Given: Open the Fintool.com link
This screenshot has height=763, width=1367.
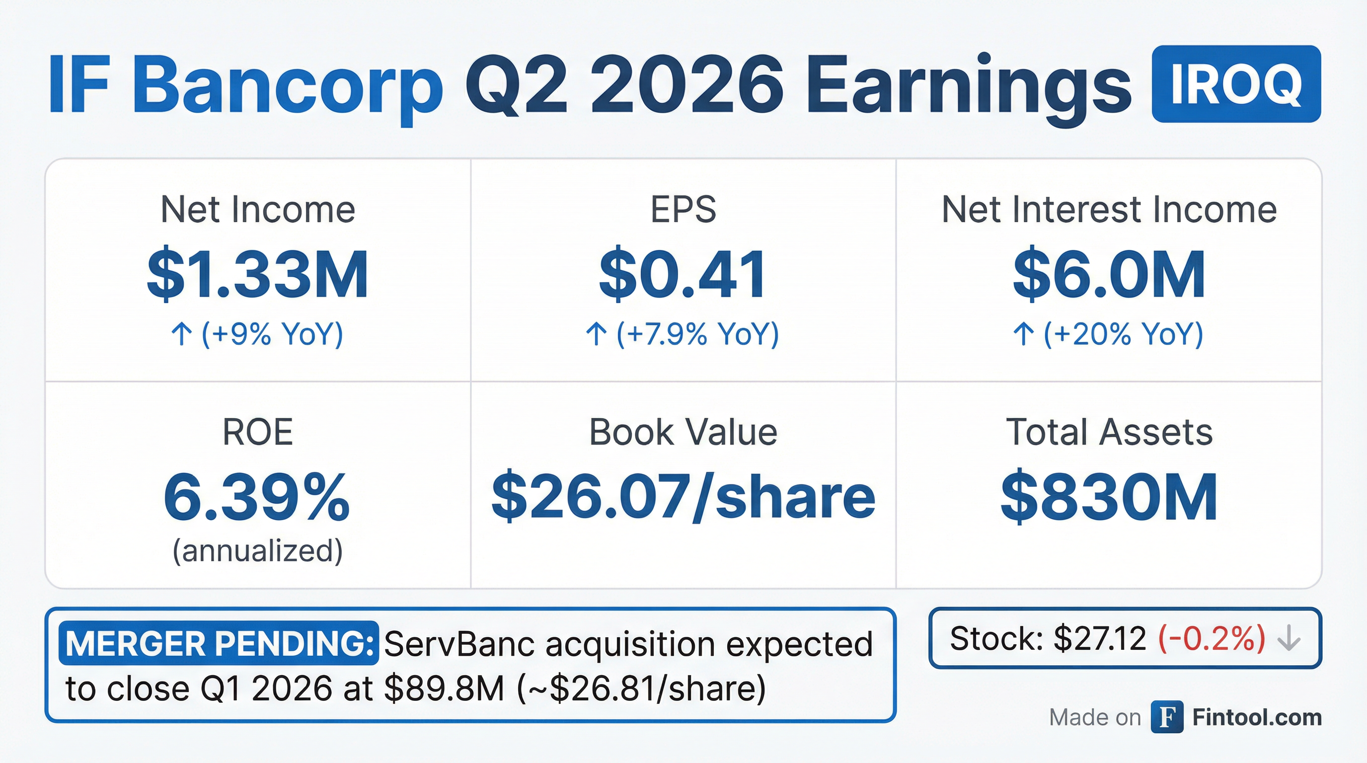Looking at the screenshot, I should [x=1257, y=717].
